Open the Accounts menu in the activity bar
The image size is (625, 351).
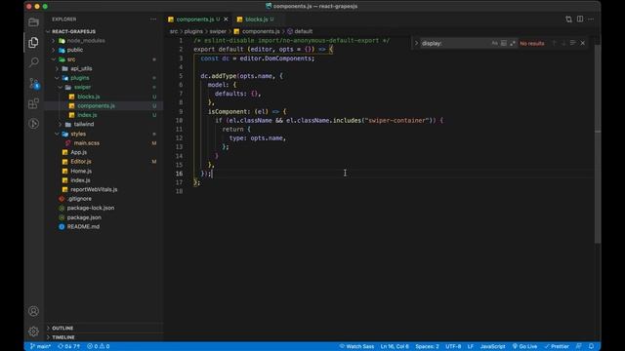click(33, 311)
